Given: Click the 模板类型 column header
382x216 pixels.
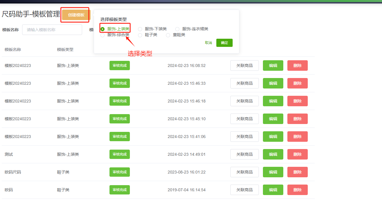Looking at the screenshot, I should [65, 49].
